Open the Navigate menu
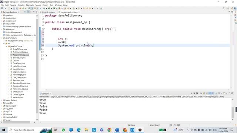The width and height of the screenshot is (237, 133). click(x=30, y=5)
